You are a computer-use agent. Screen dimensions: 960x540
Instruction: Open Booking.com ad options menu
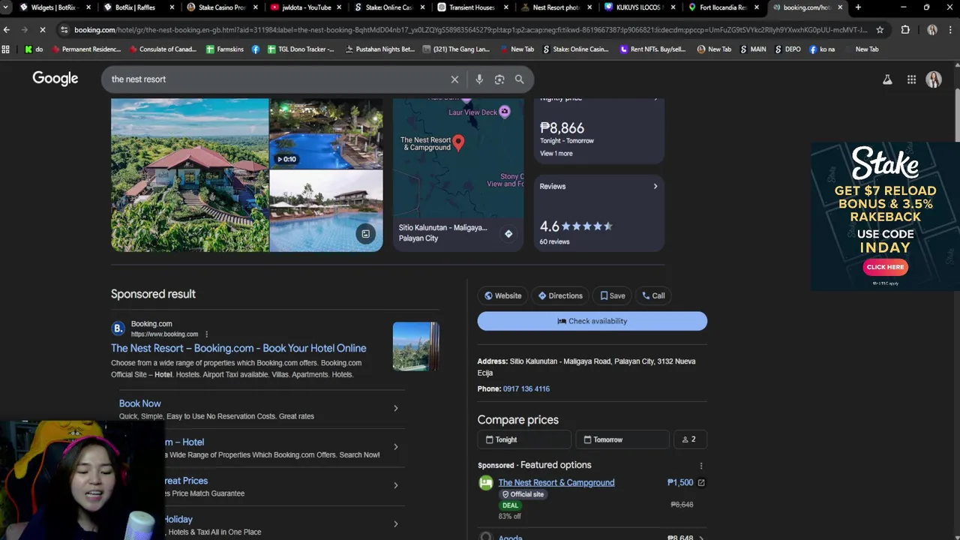coord(206,334)
